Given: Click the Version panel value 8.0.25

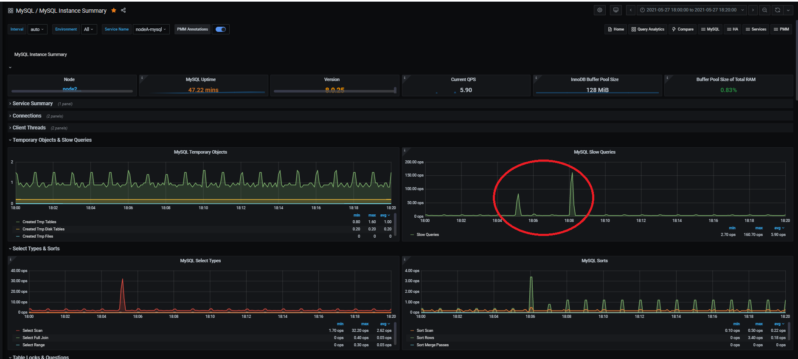Looking at the screenshot, I should click(x=334, y=90).
